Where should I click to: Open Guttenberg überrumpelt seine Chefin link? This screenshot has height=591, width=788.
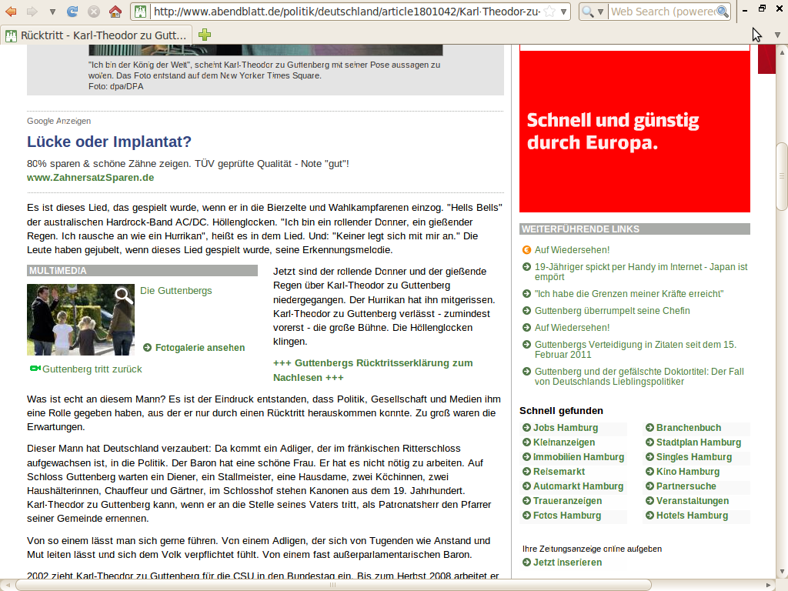[612, 311]
